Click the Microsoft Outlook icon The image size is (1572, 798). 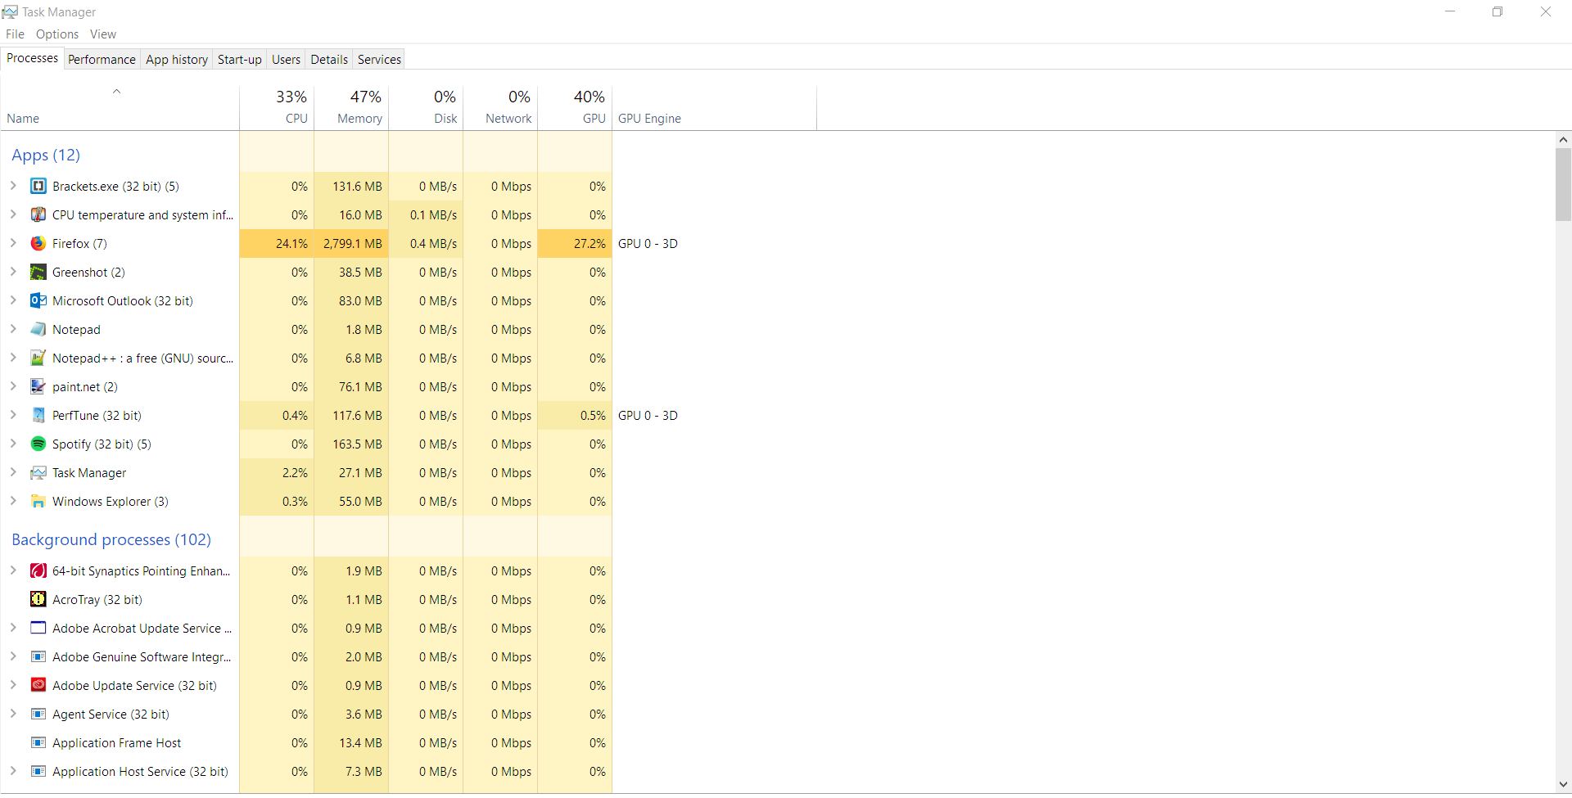[x=38, y=301]
